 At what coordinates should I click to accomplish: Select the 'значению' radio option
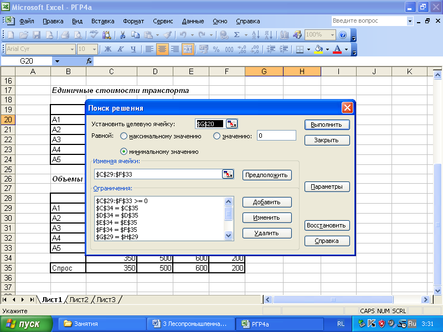pos(217,136)
